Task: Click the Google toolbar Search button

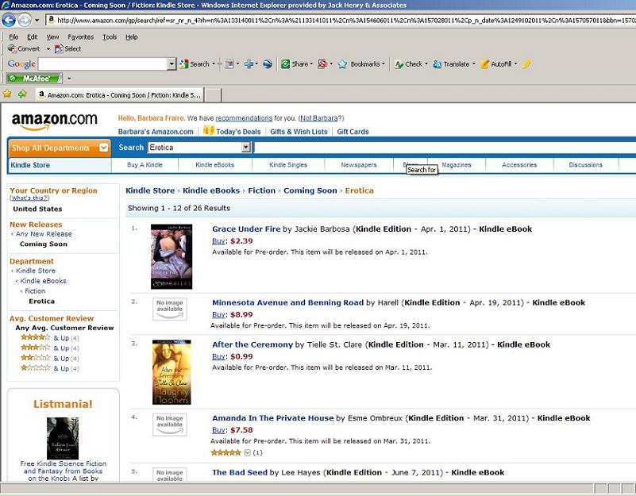Action: 195,64
